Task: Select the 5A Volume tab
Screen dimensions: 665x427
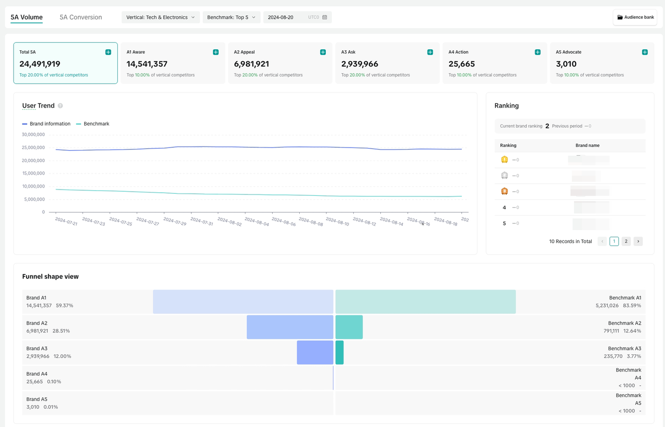Action: [26, 17]
